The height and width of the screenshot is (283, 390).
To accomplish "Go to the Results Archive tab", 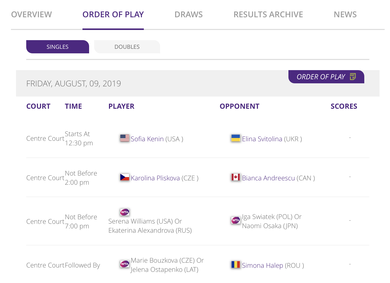I will 268,14.
